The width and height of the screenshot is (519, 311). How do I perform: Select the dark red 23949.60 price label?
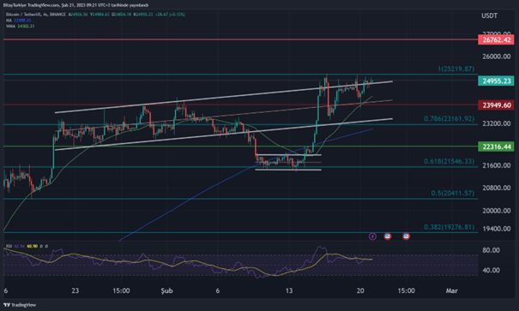point(496,105)
